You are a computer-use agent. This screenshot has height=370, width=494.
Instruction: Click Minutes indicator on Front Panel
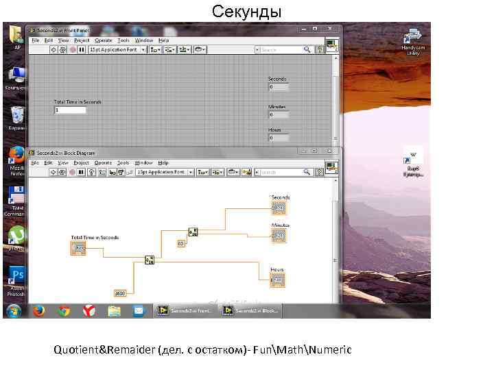279,115
